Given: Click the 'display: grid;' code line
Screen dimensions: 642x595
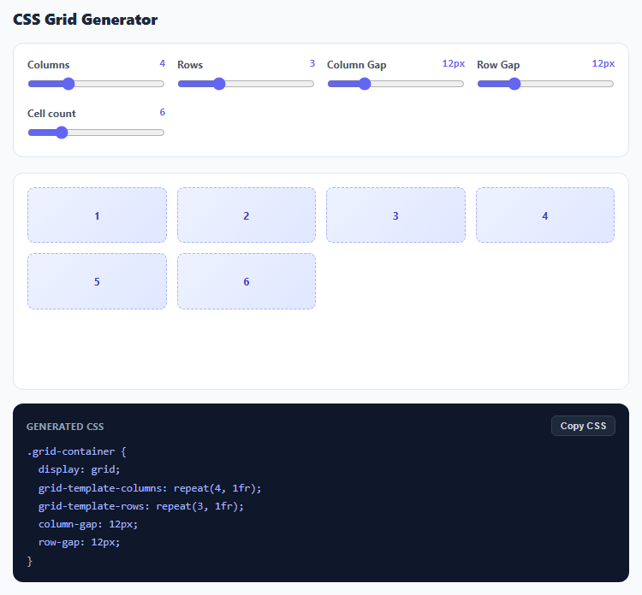Looking at the screenshot, I should coord(79,469).
